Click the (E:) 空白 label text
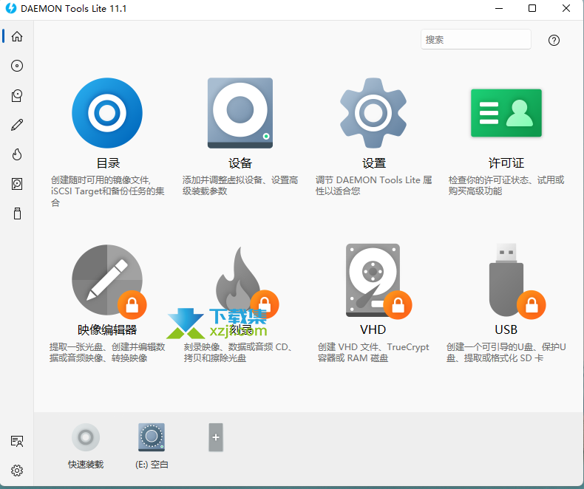Screen dimensions: 584x489 click(x=152, y=465)
